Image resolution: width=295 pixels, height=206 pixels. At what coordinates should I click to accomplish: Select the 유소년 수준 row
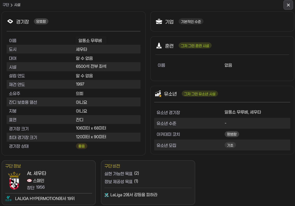point(222,123)
